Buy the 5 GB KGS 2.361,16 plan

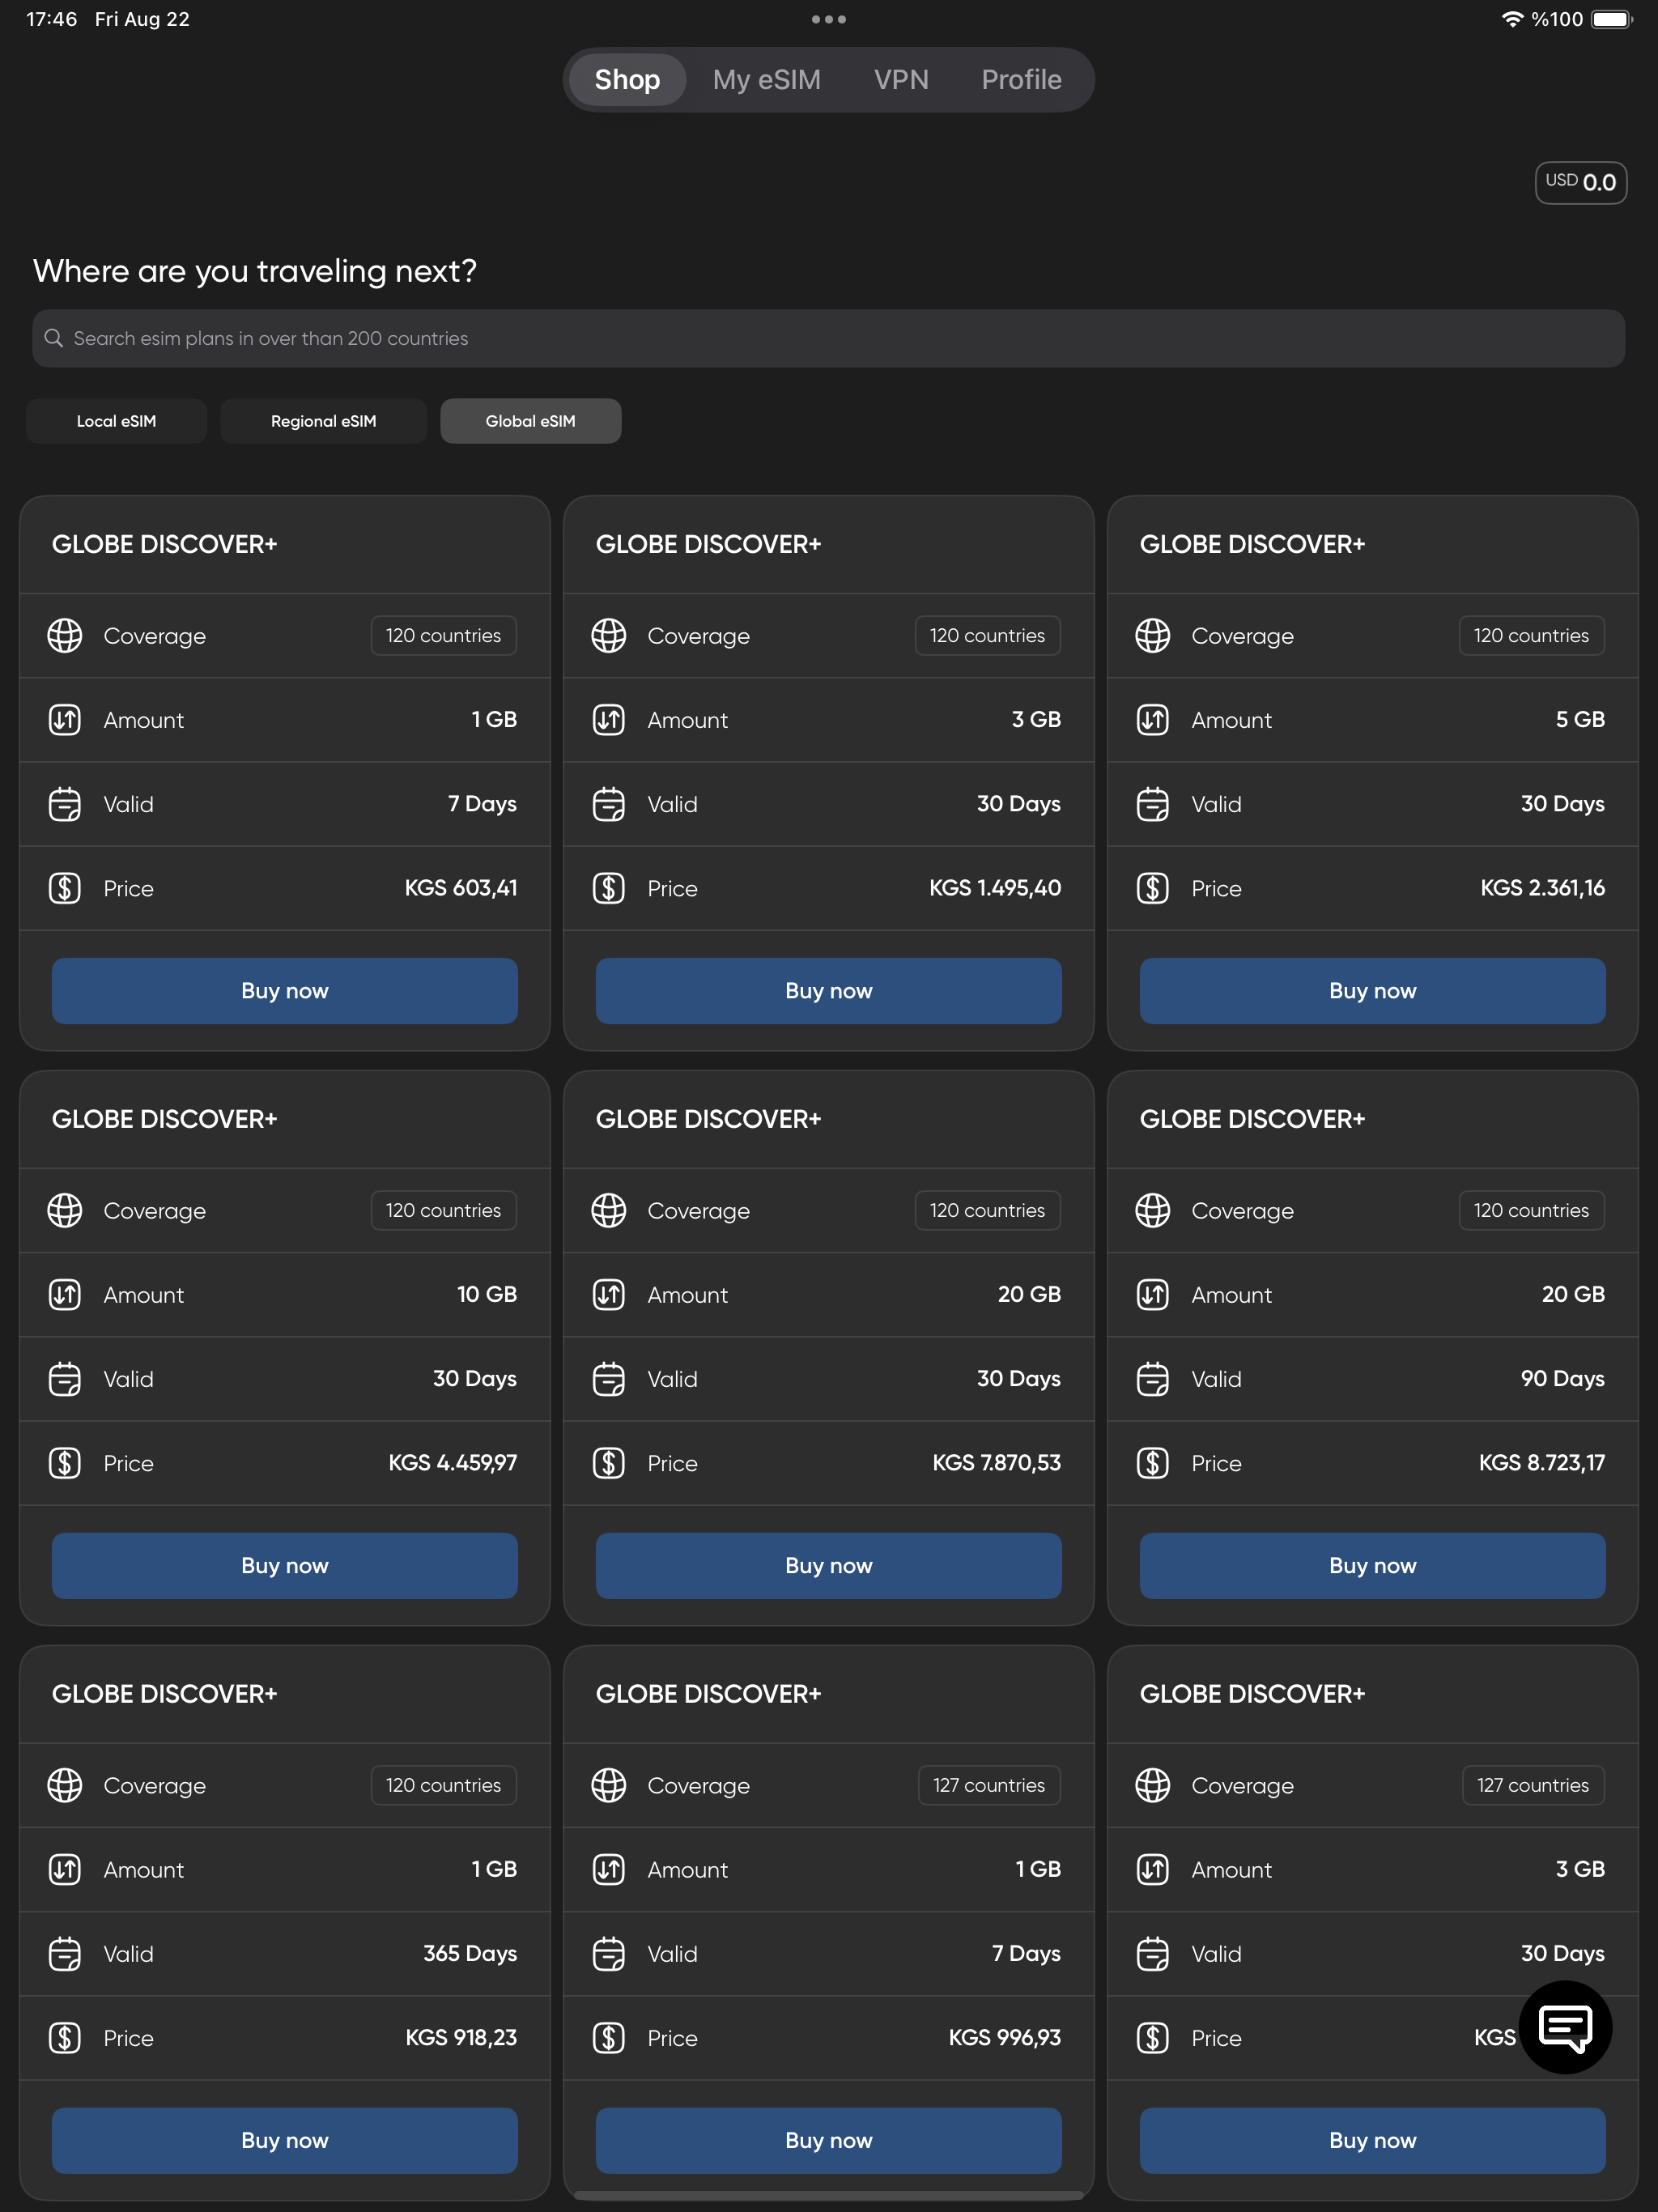1373,991
